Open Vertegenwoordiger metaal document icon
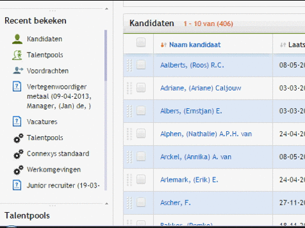Screen dimensions: 305x228 17,86
